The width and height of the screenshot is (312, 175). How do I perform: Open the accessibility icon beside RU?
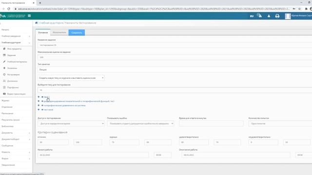(x=259, y=16)
